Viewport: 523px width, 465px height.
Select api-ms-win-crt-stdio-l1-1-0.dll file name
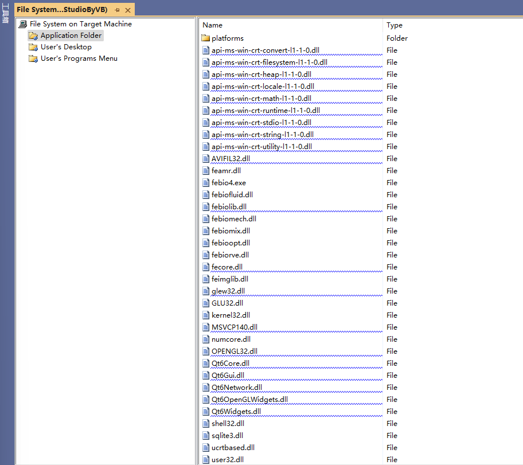[x=261, y=123]
